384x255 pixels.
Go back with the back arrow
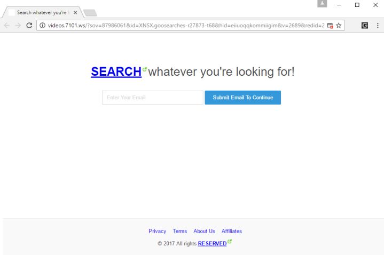[x=7, y=26]
